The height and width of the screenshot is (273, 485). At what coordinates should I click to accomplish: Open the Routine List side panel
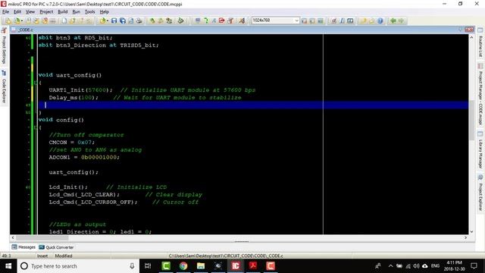[x=480, y=42]
